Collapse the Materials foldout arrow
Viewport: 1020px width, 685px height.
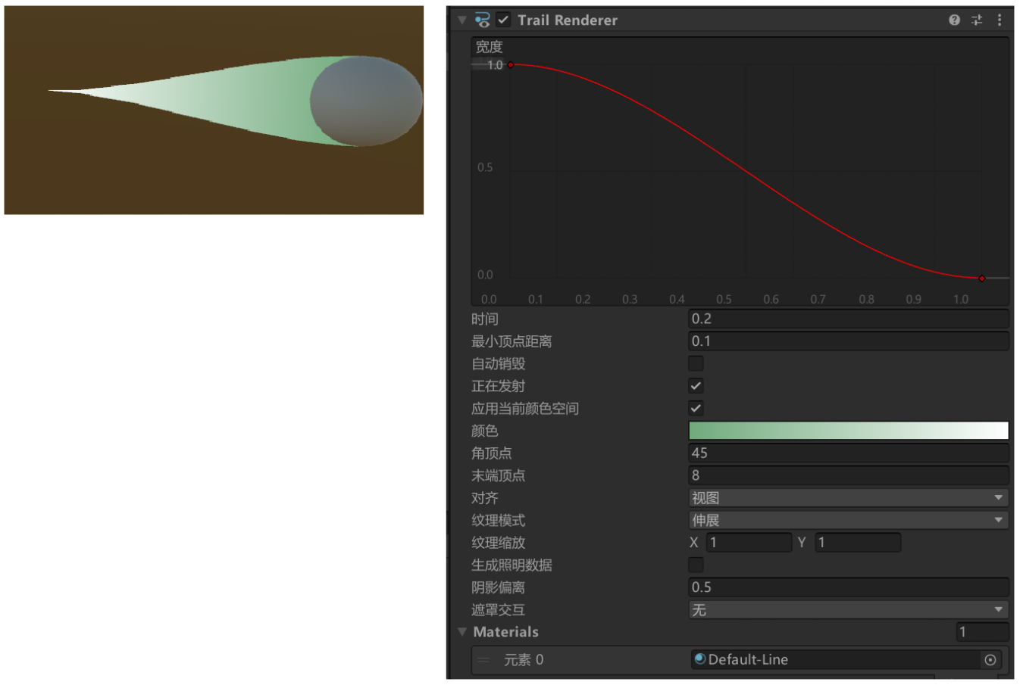pyautogui.click(x=462, y=631)
